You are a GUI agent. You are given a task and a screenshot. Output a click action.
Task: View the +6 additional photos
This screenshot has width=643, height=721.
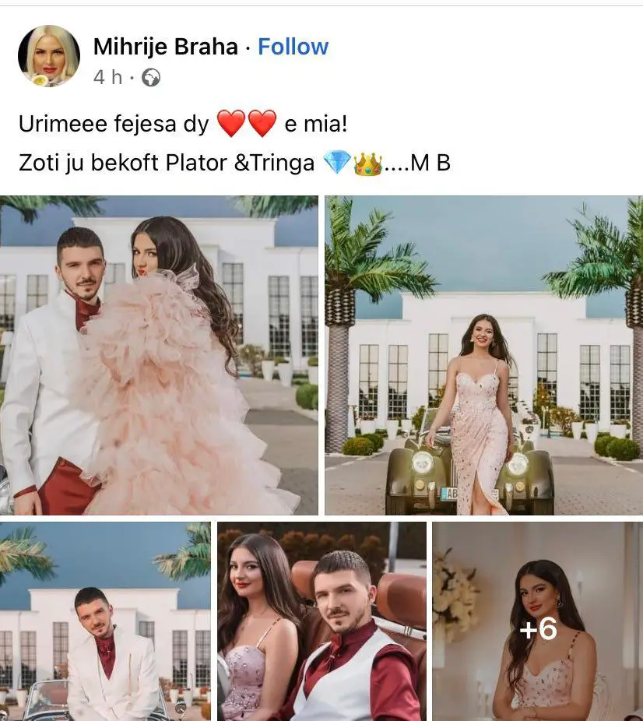tap(538, 621)
